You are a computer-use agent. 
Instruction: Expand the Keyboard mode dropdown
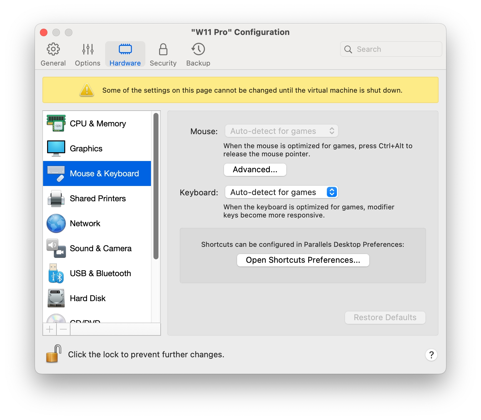click(281, 192)
